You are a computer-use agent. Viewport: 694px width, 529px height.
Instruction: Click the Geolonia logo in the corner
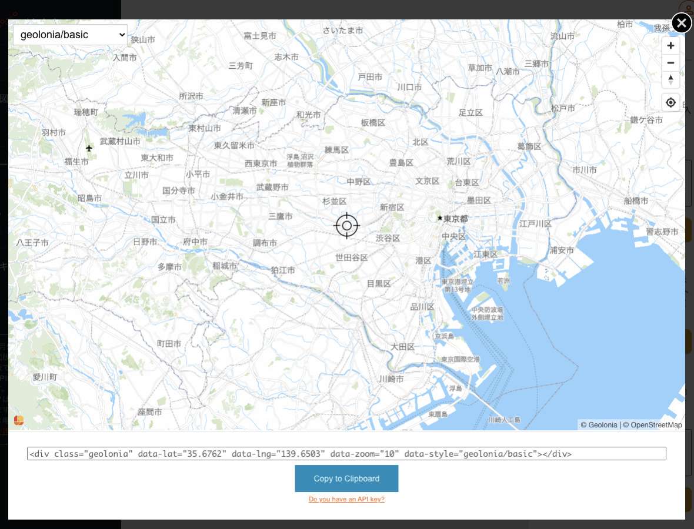[x=18, y=420]
